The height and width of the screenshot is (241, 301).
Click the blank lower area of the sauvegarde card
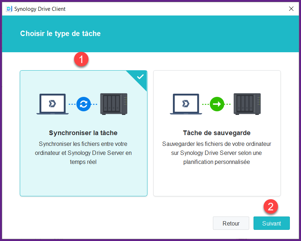click(x=216, y=182)
